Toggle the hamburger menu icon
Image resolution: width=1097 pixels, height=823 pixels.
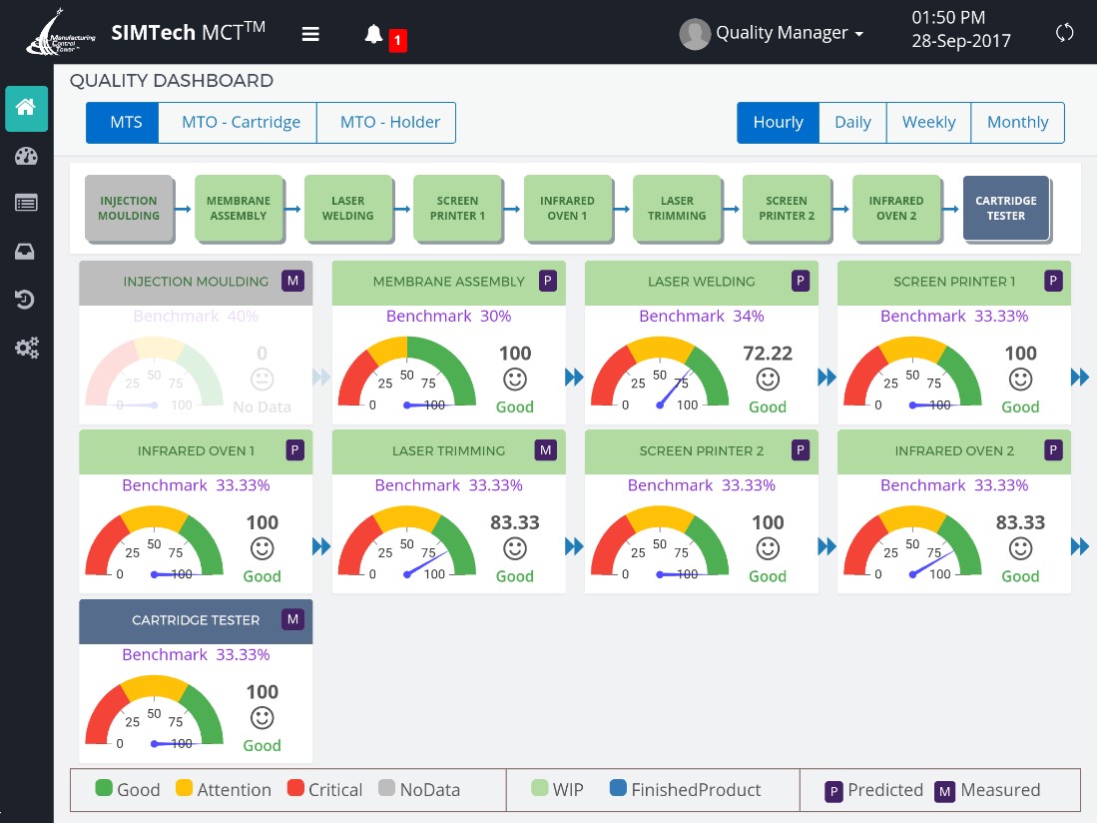[310, 34]
